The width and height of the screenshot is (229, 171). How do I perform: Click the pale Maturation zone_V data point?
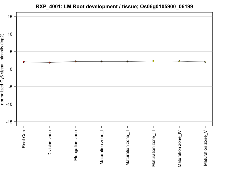[x=205, y=62]
